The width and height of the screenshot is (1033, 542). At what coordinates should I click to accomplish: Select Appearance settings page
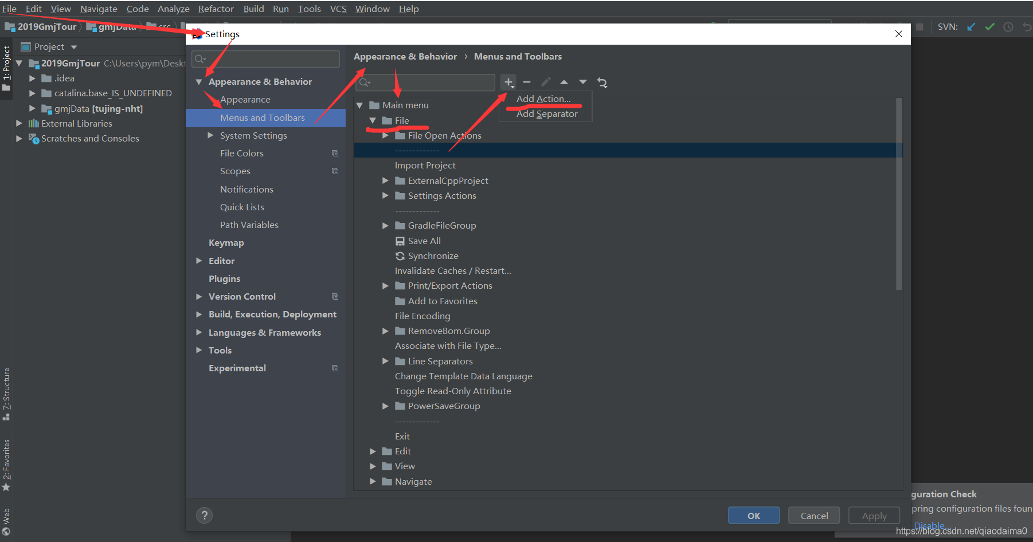point(245,100)
